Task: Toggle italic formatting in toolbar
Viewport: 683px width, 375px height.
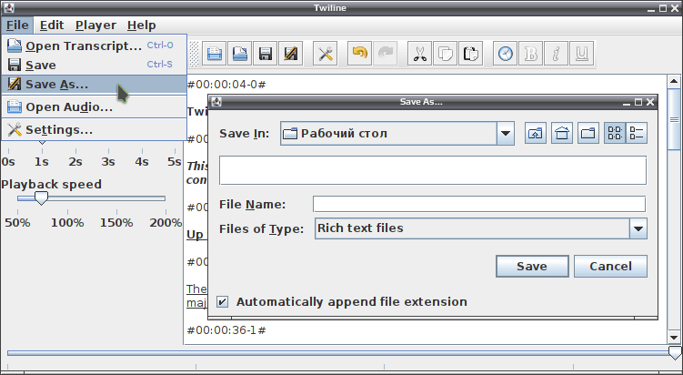Action: (556, 54)
